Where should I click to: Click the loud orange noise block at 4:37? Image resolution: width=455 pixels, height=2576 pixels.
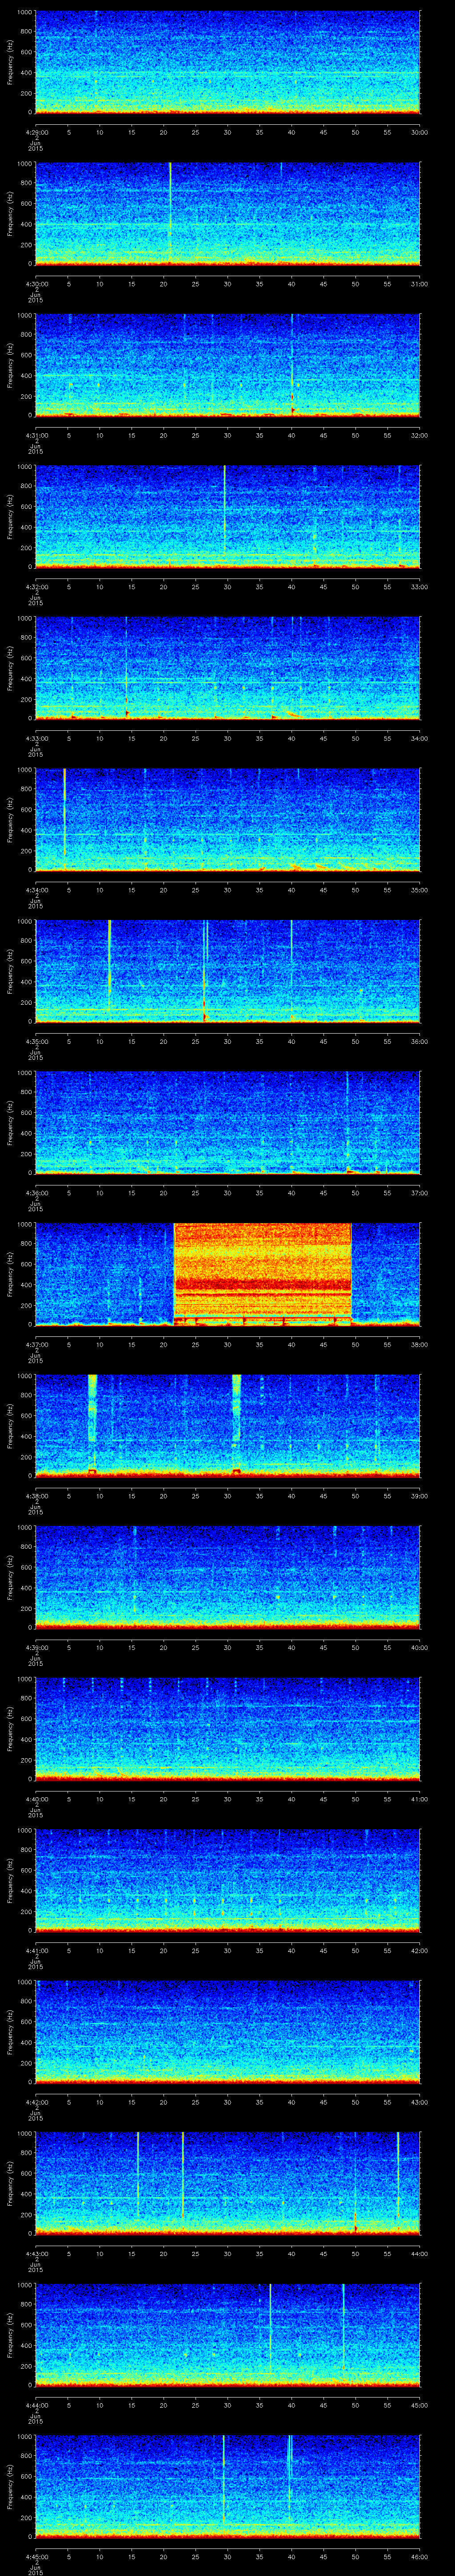tap(263, 1270)
